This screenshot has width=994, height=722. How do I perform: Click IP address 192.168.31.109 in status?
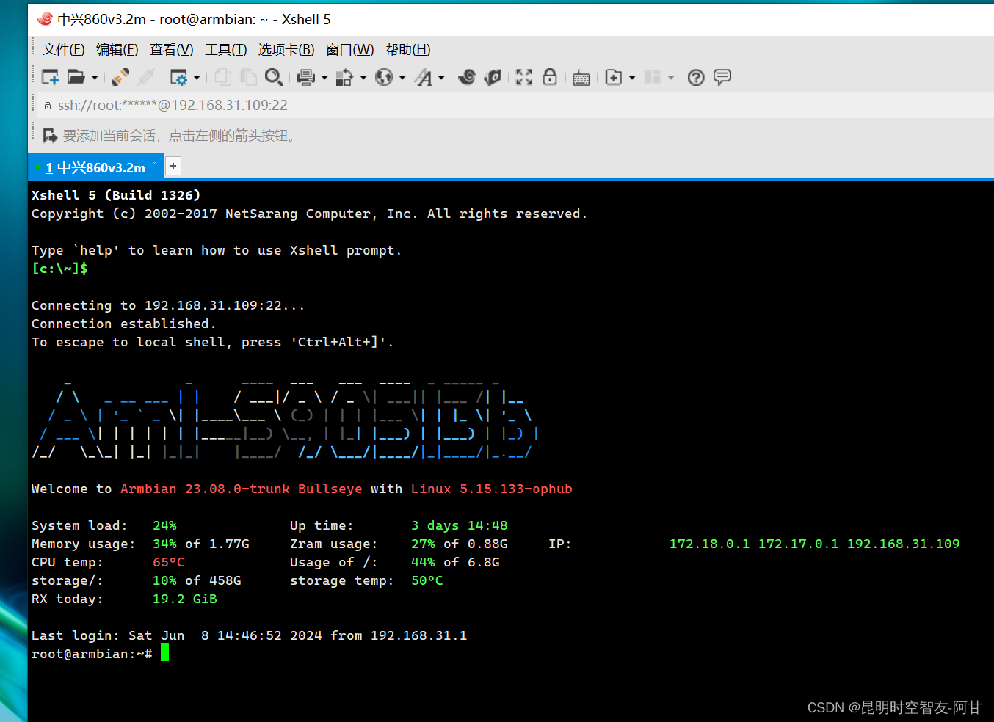(x=904, y=544)
